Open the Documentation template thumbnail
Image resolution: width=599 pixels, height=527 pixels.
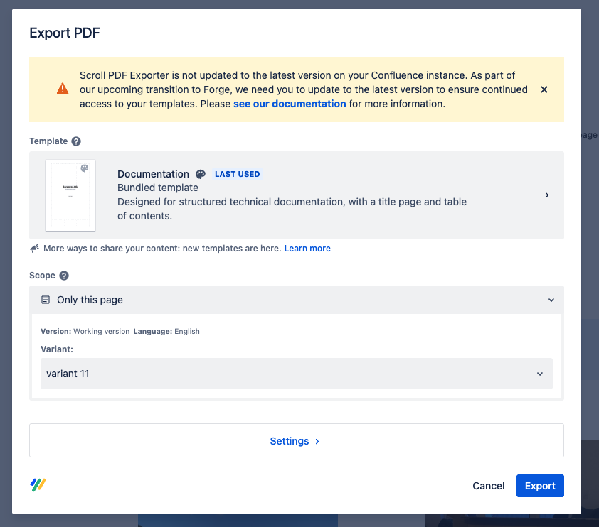[70, 195]
